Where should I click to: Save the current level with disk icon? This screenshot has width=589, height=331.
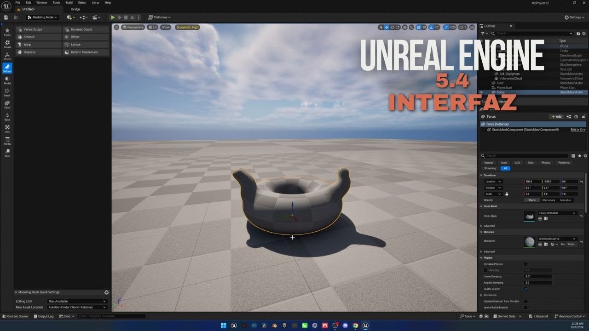[6, 17]
